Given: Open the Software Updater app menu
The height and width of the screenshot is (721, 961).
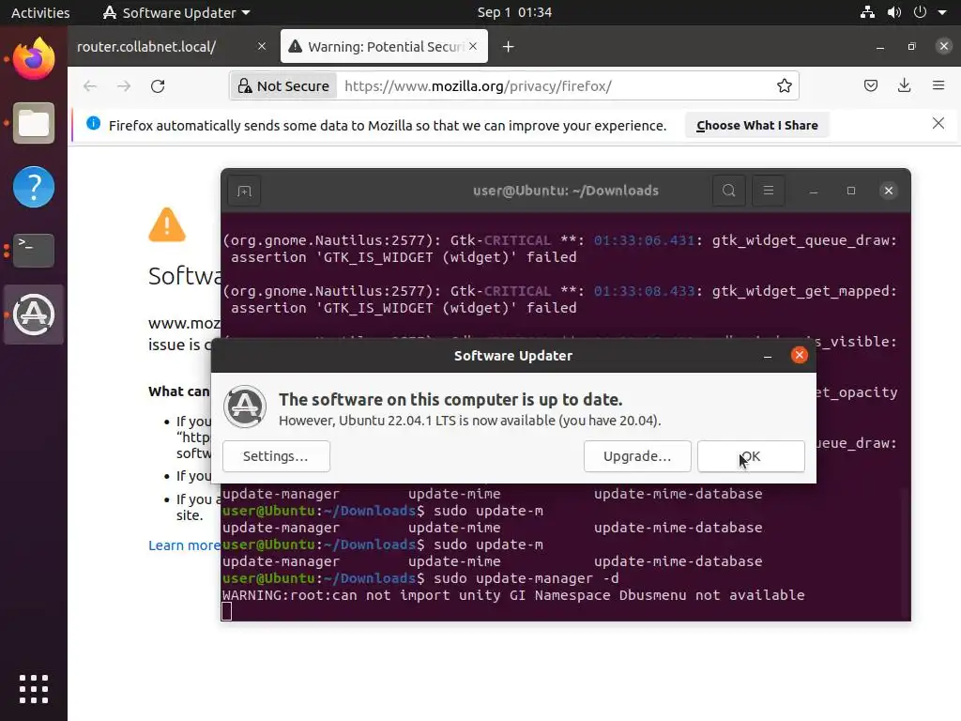Looking at the screenshot, I should click(176, 12).
